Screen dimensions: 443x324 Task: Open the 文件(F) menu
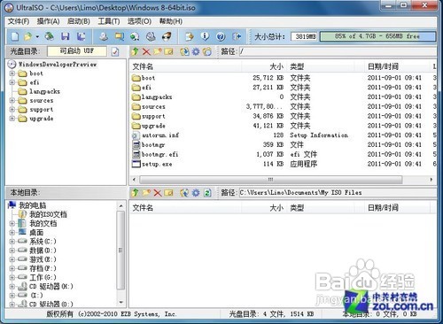click(x=19, y=21)
